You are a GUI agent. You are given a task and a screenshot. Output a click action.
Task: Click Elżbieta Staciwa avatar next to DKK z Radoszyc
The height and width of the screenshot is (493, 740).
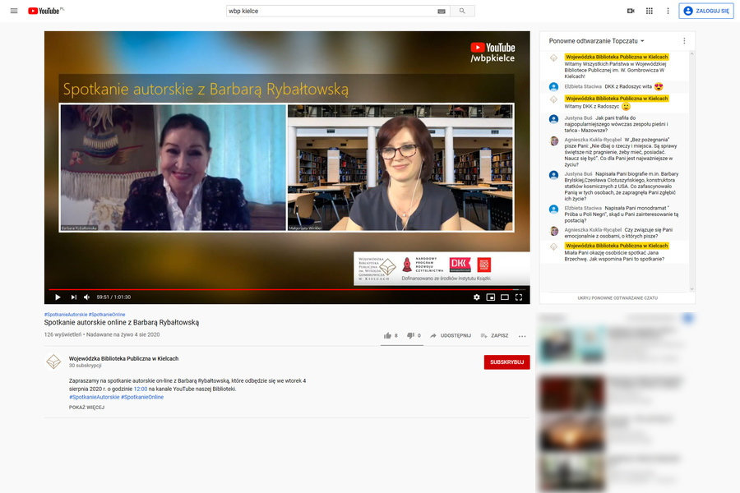click(x=554, y=87)
